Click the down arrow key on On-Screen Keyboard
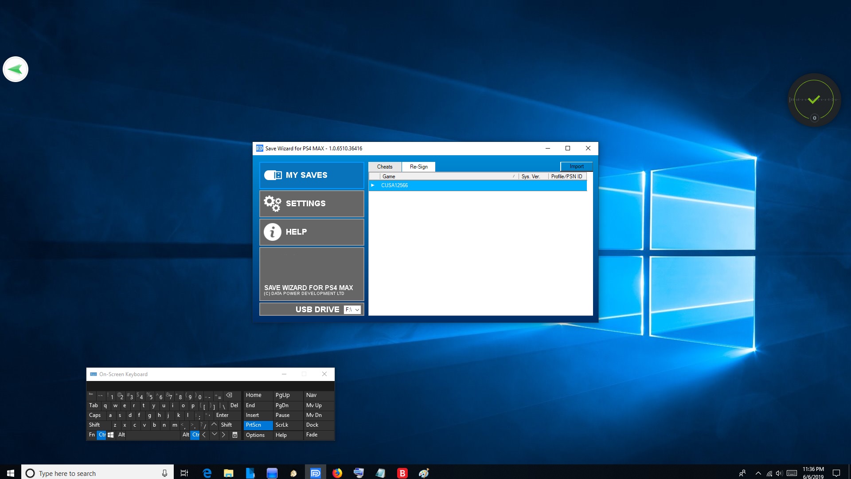The image size is (851, 479). pyautogui.click(x=214, y=435)
